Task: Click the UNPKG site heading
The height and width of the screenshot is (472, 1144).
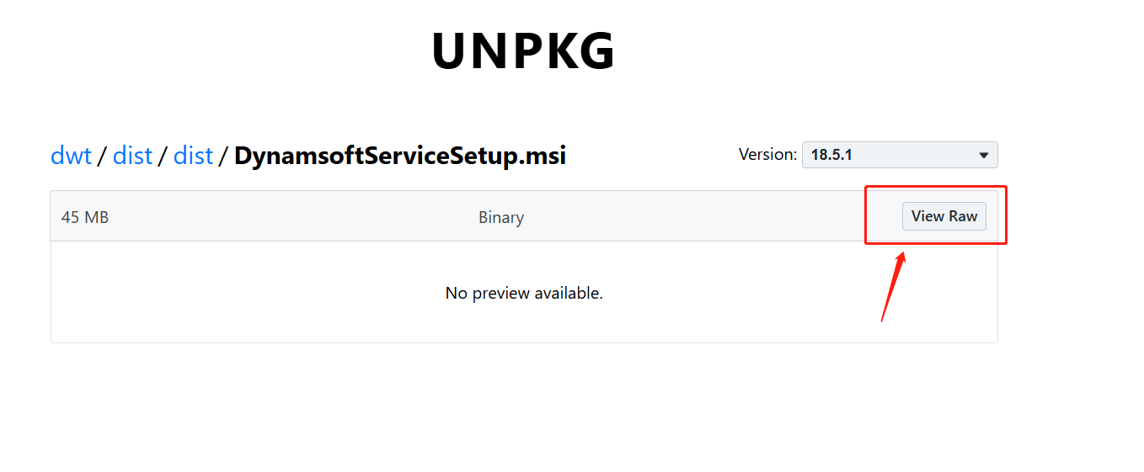Action: pyautogui.click(x=523, y=52)
